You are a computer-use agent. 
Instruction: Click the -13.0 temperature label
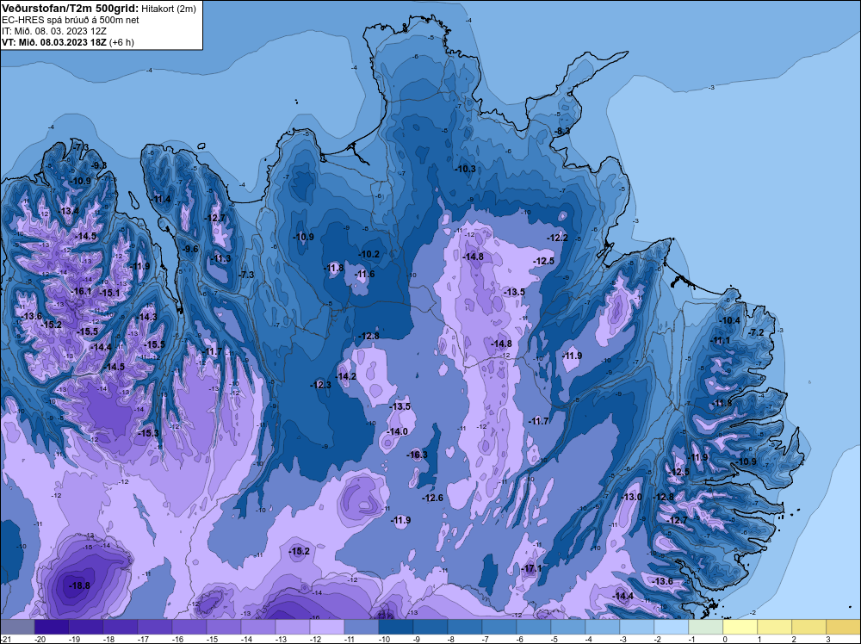point(631,497)
